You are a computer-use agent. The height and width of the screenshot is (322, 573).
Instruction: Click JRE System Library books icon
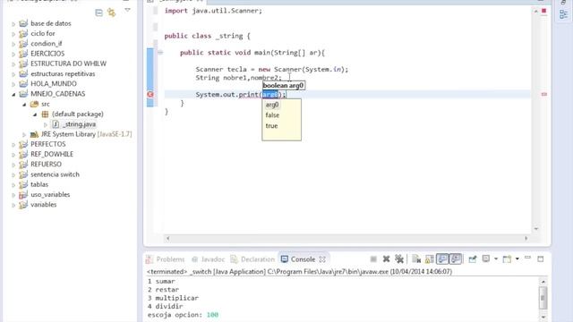(x=34, y=134)
